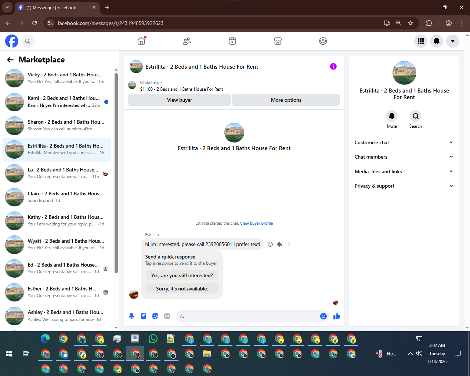This screenshot has height=376, width=470.
Task: Open Sharon's conversation
Action: click(57, 126)
